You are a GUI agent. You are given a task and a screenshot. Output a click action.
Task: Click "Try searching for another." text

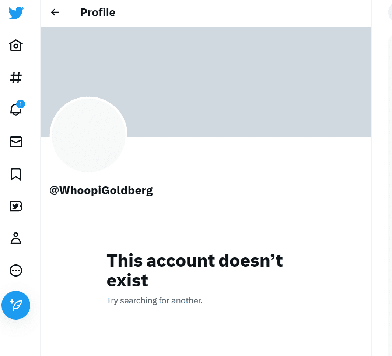tap(154, 300)
